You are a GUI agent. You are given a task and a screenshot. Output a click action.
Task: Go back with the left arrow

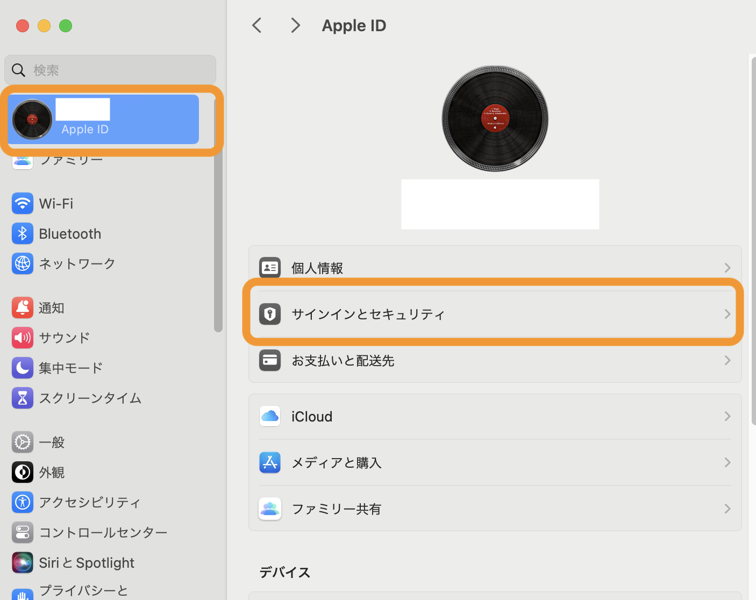click(x=257, y=25)
